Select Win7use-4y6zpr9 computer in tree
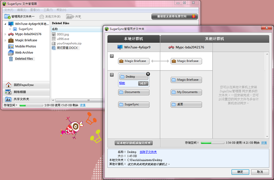 (28, 24)
